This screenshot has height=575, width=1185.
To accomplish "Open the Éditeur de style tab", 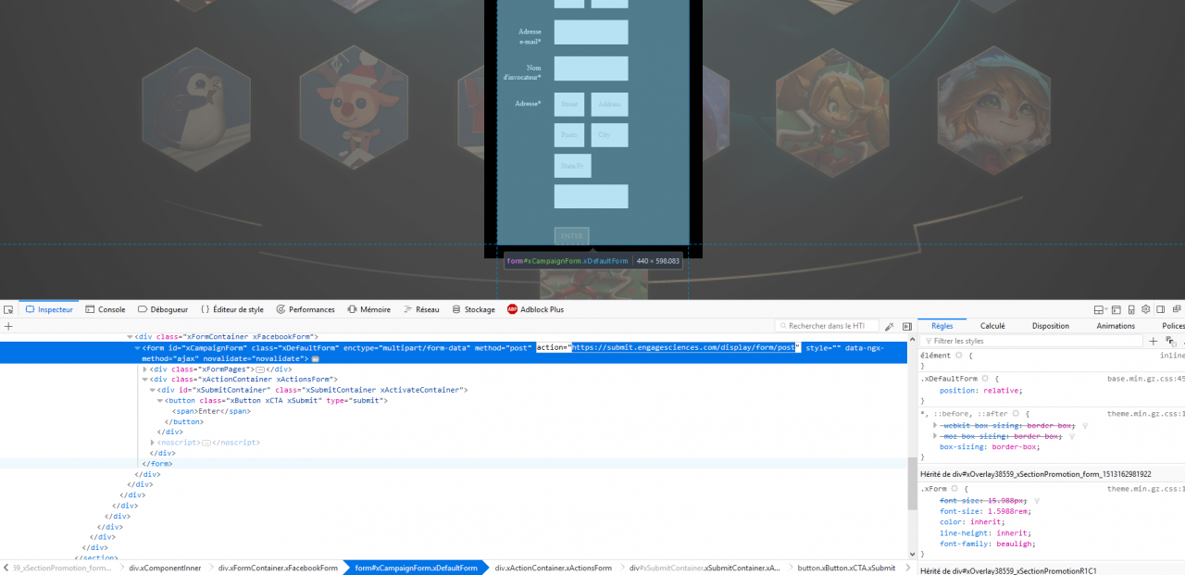I will (x=232, y=309).
